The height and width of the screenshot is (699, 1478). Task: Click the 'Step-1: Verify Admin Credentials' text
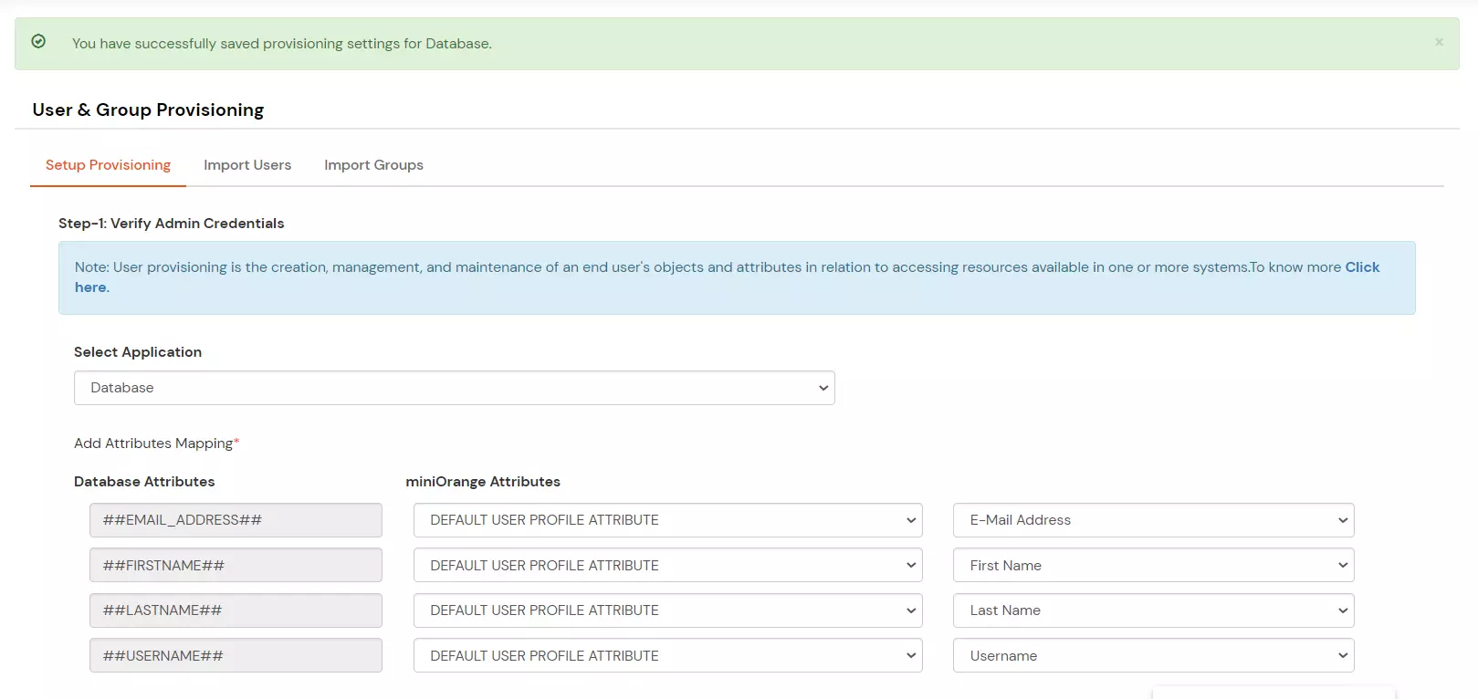172,224
